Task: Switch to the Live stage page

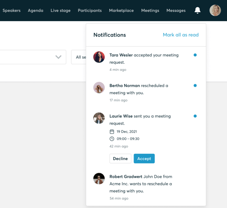Action: coord(60,10)
